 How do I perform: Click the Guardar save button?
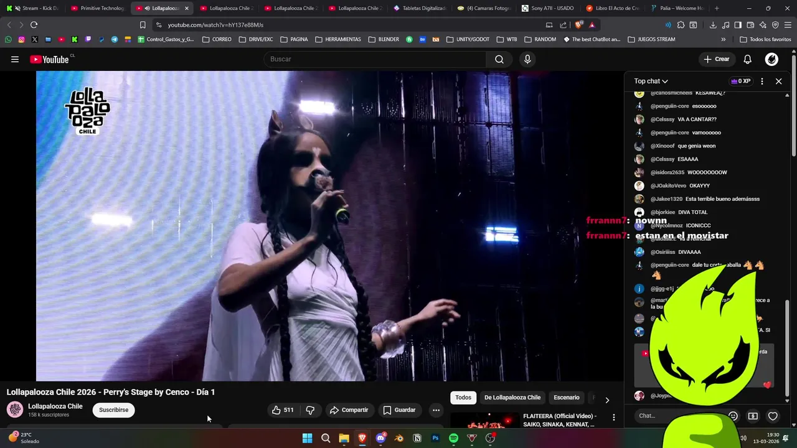(399, 410)
